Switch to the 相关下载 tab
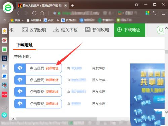168x126 pixels. [66, 30]
